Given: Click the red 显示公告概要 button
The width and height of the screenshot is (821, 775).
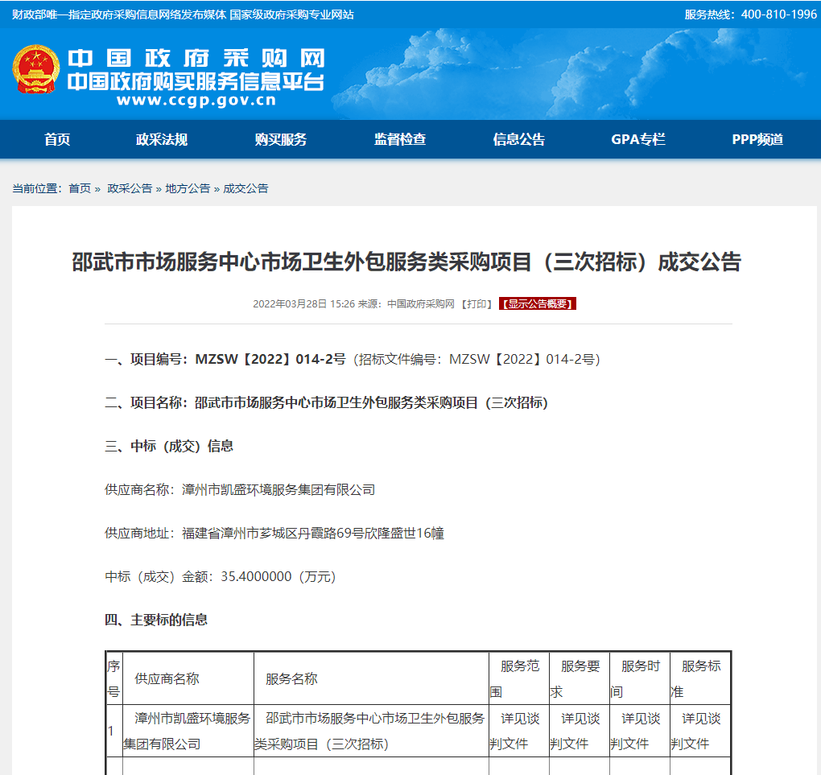Looking at the screenshot, I should (x=537, y=304).
